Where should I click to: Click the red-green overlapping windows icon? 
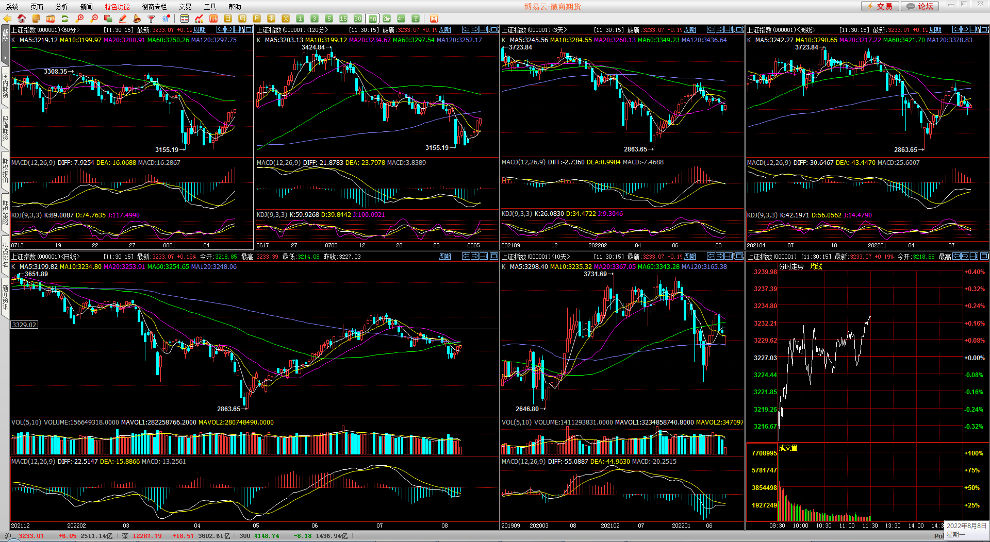point(108,19)
